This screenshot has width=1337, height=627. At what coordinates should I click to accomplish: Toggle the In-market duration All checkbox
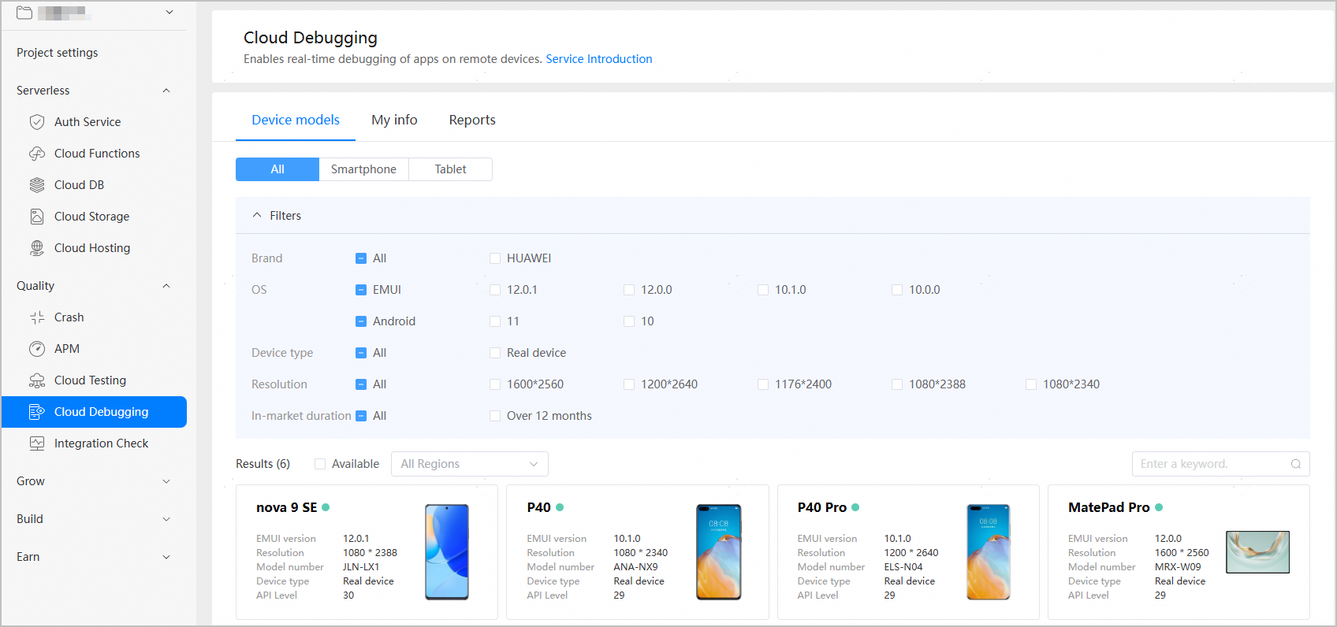click(361, 416)
